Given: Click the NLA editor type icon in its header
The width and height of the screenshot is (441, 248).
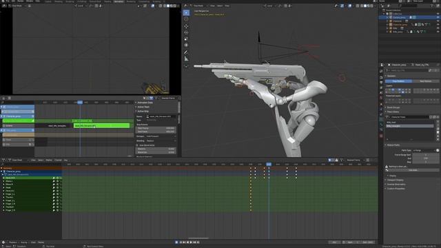Looking at the screenshot, I should coord(3,98).
